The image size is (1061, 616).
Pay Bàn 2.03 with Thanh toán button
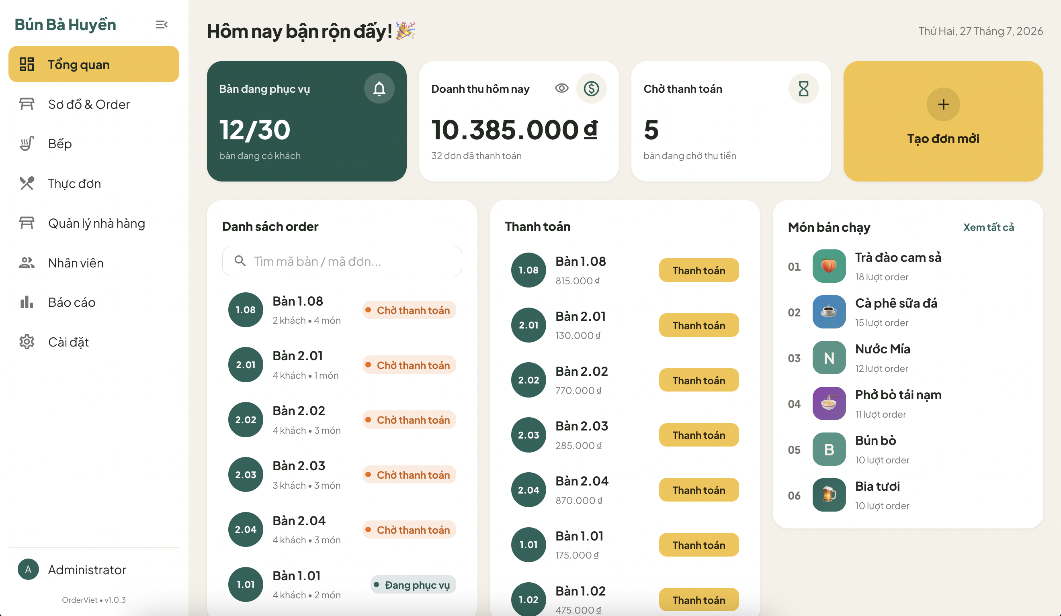coord(699,435)
